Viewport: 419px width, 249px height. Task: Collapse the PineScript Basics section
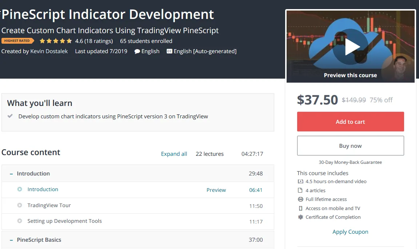11,240
